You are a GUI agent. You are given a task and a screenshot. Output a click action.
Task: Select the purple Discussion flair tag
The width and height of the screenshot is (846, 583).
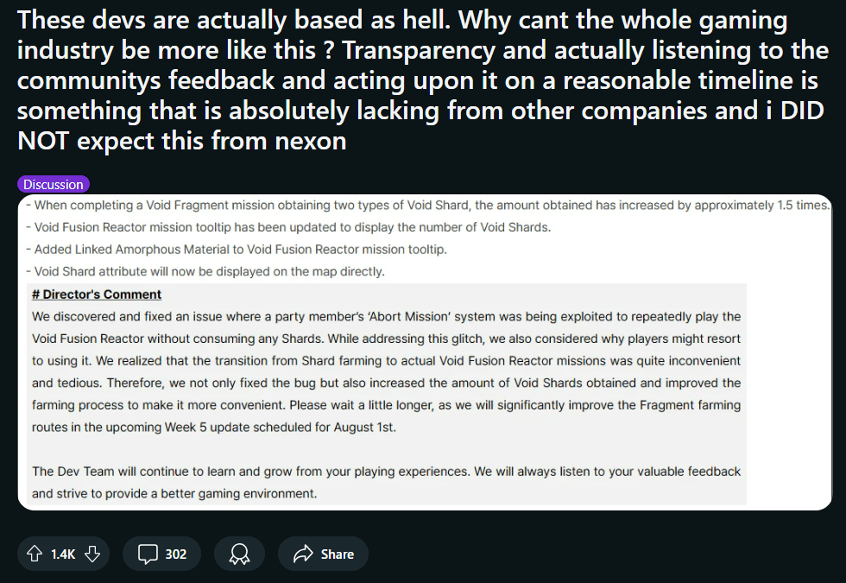pos(54,185)
